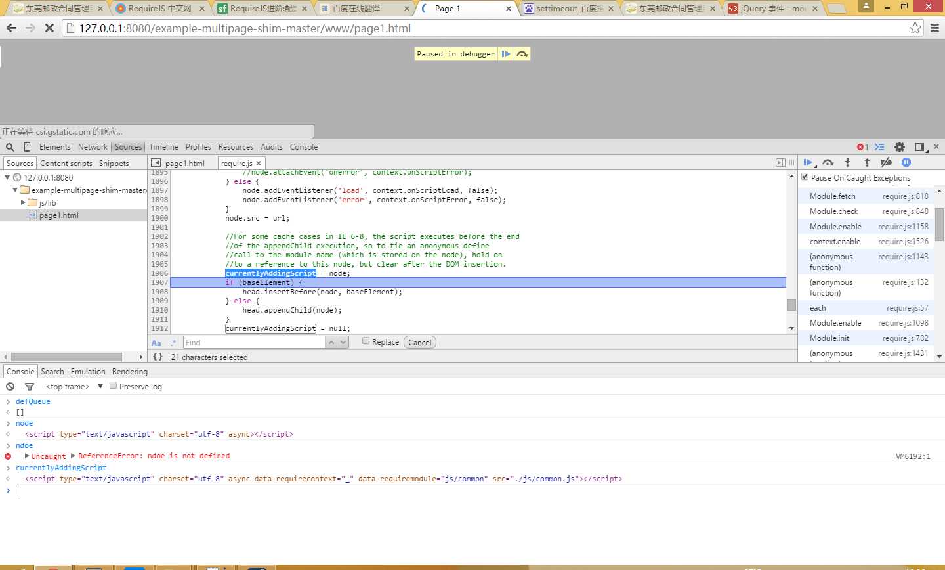945x570 pixels.
Task: Step over next function call
Action: pyautogui.click(x=828, y=162)
